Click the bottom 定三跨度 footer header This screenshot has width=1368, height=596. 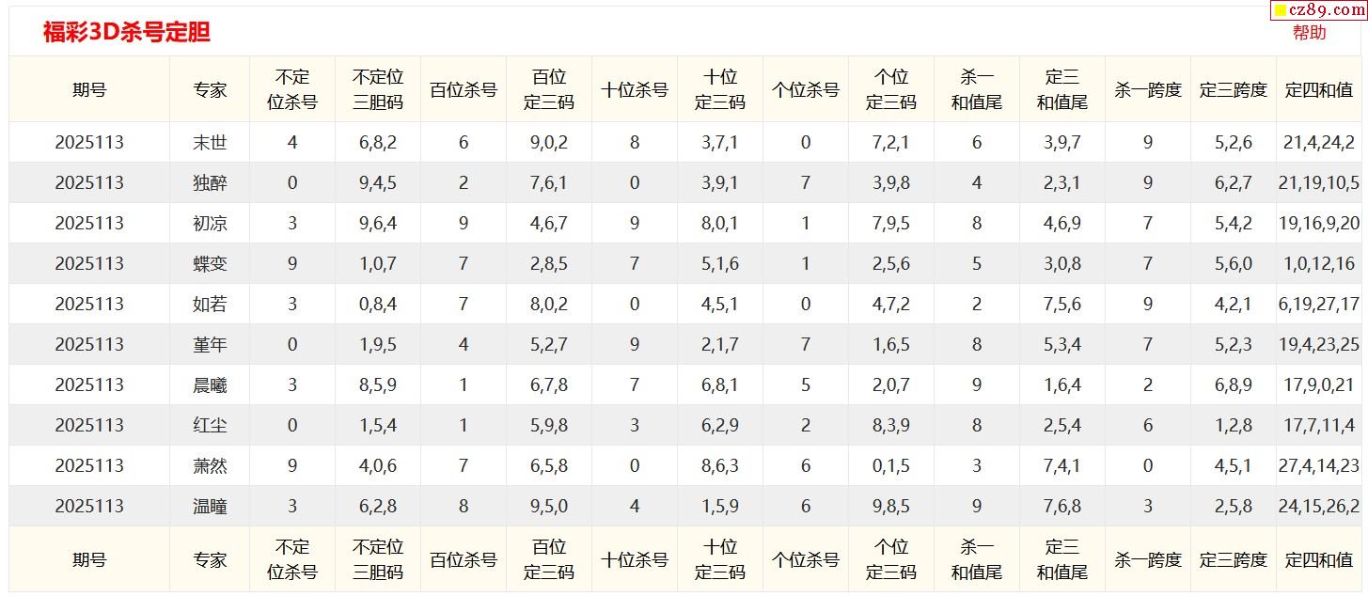tap(1234, 560)
